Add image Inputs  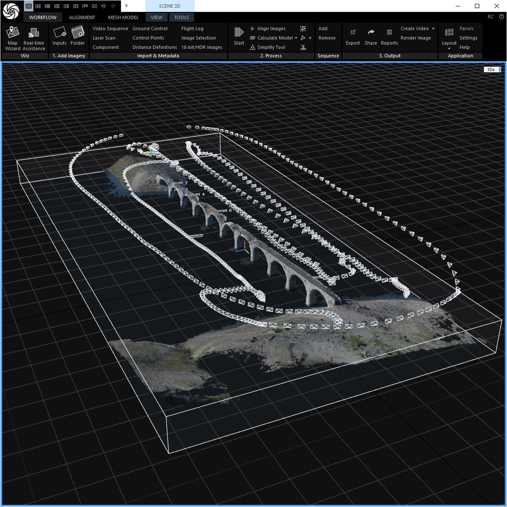pyautogui.click(x=60, y=36)
